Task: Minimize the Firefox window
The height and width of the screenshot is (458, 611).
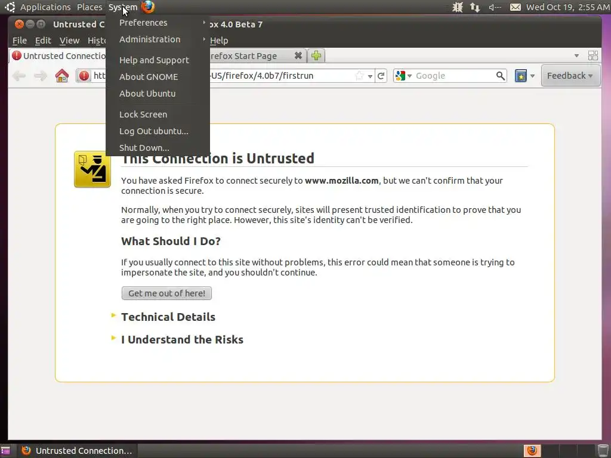Action: tap(30, 24)
